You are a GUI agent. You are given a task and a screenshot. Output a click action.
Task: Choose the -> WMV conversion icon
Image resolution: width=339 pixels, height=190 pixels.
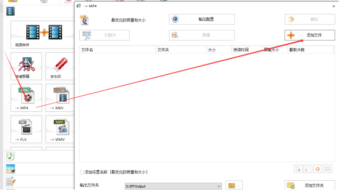60,129
